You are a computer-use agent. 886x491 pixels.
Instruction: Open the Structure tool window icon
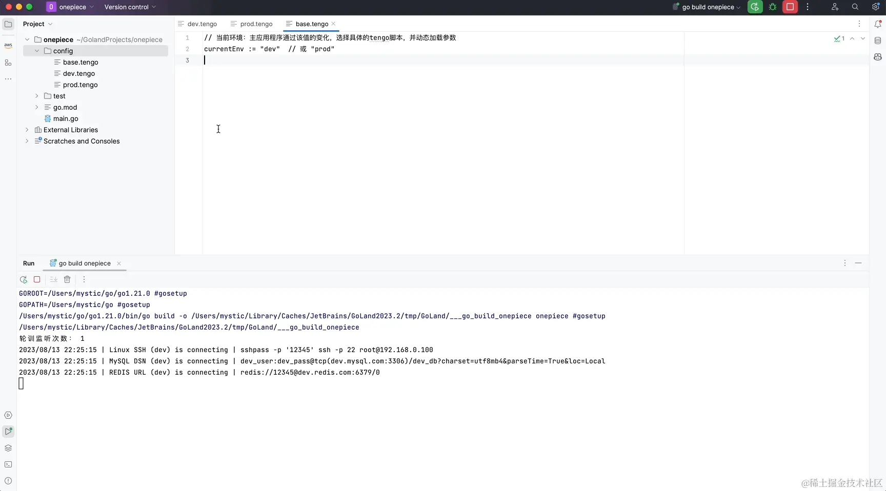click(x=8, y=63)
